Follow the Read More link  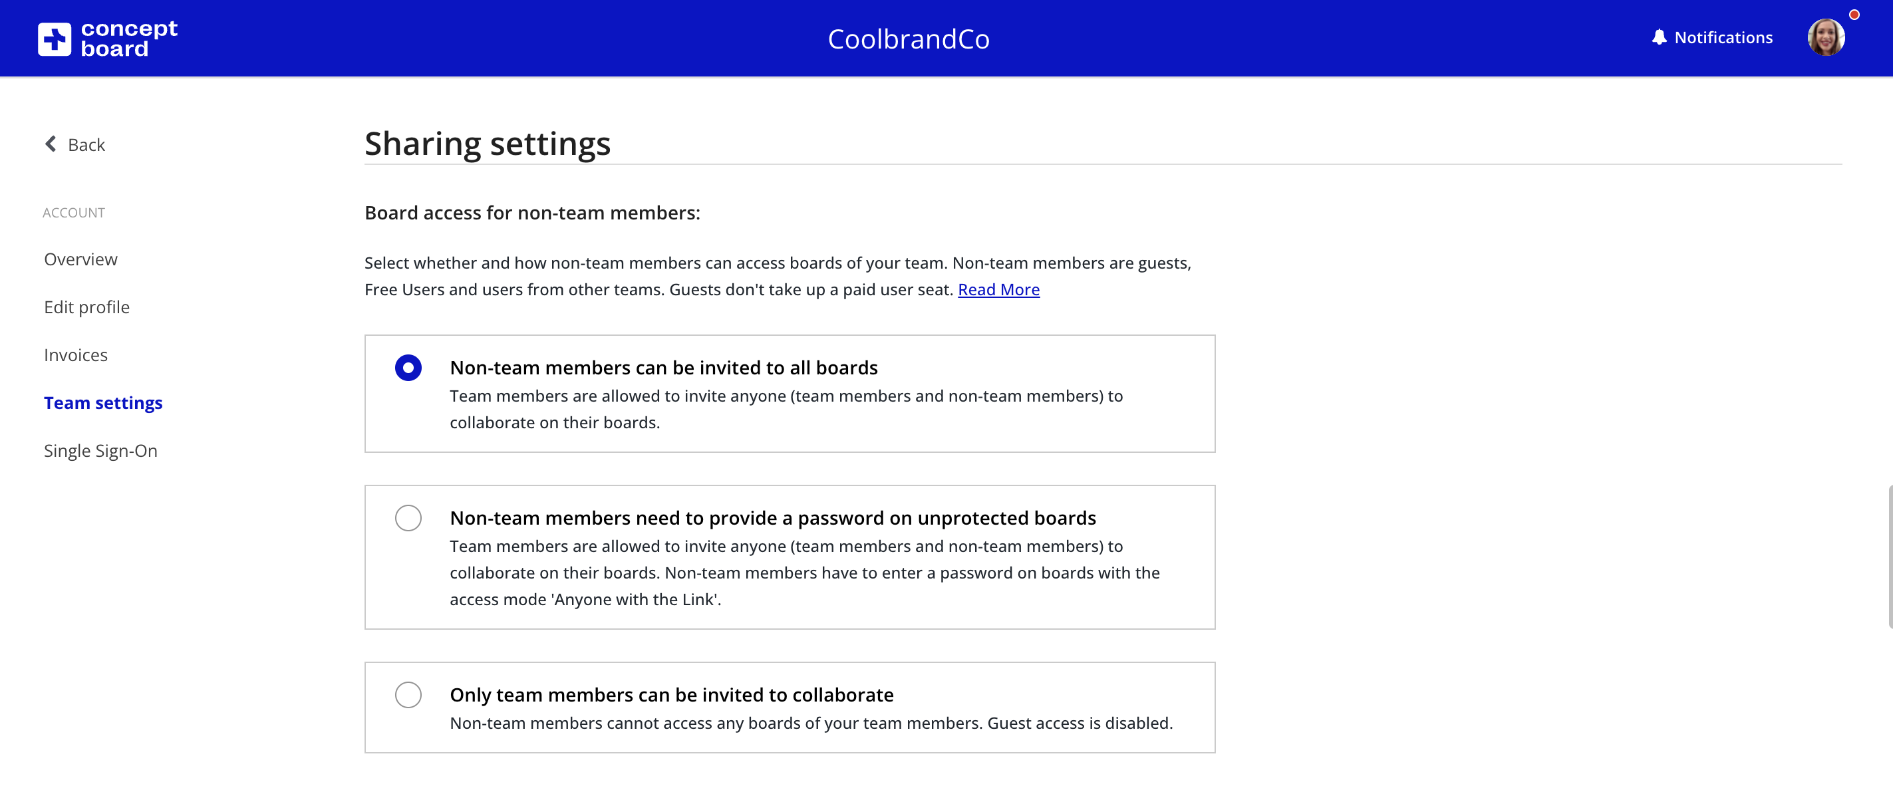(x=998, y=289)
